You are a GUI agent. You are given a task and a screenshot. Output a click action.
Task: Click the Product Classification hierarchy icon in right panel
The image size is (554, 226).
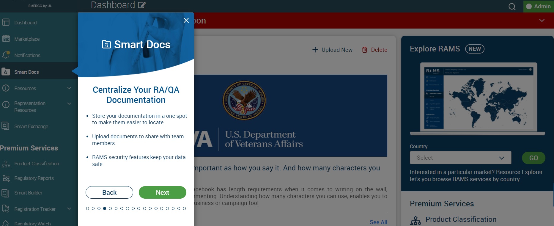tap(415, 220)
